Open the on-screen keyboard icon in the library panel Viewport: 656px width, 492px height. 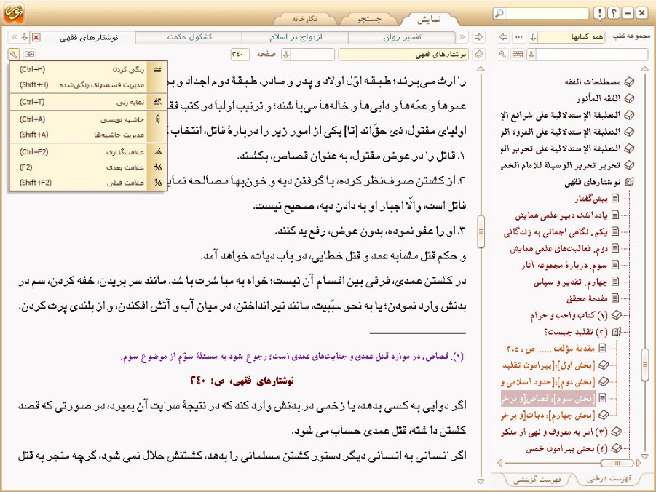(x=518, y=55)
